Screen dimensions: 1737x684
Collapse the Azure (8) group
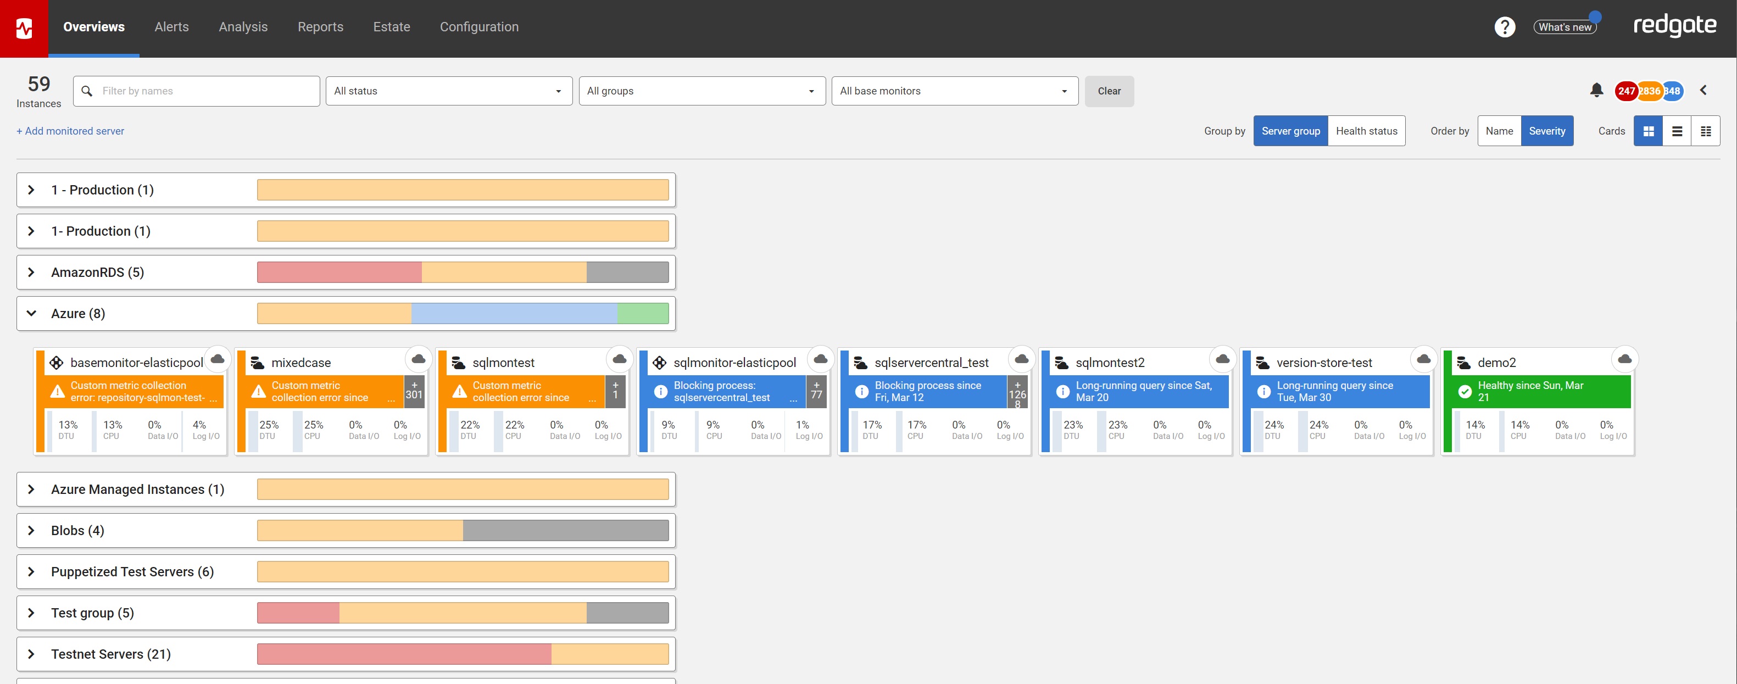[31, 314]
